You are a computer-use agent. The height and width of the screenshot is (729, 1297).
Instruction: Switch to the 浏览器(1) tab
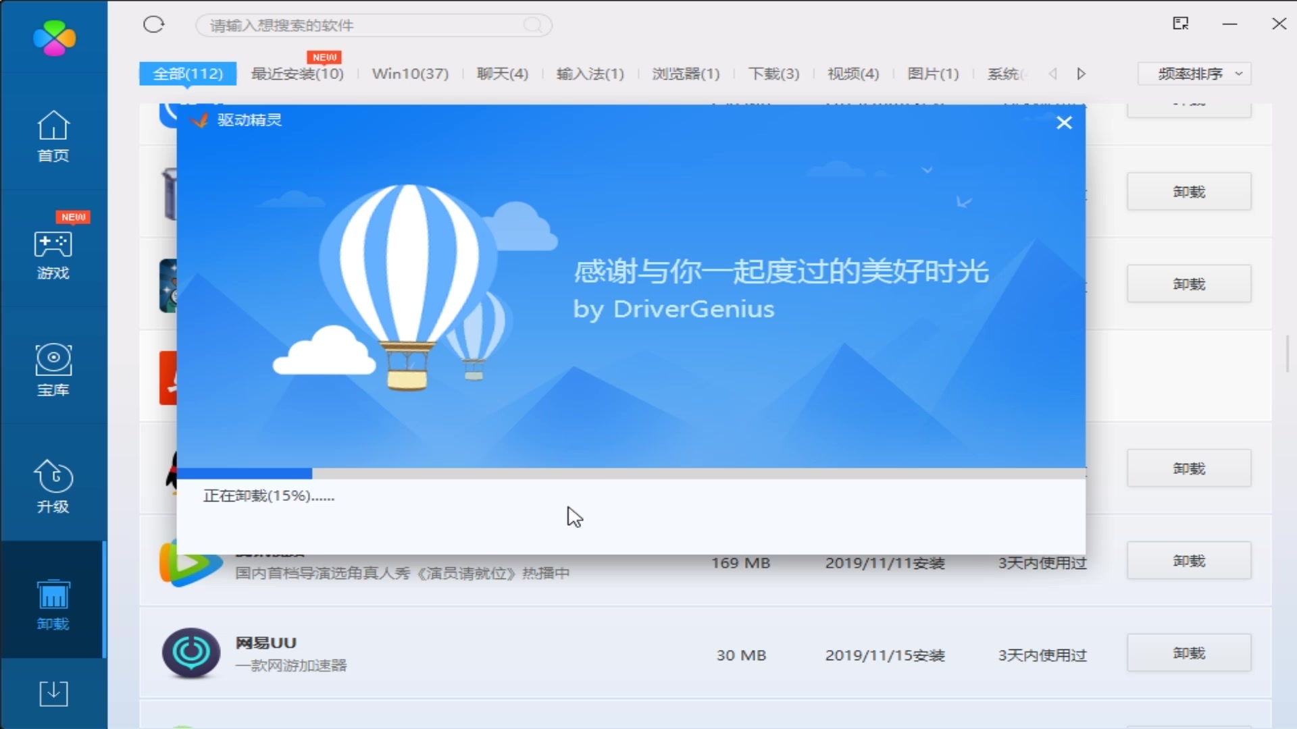click(686, 74)
